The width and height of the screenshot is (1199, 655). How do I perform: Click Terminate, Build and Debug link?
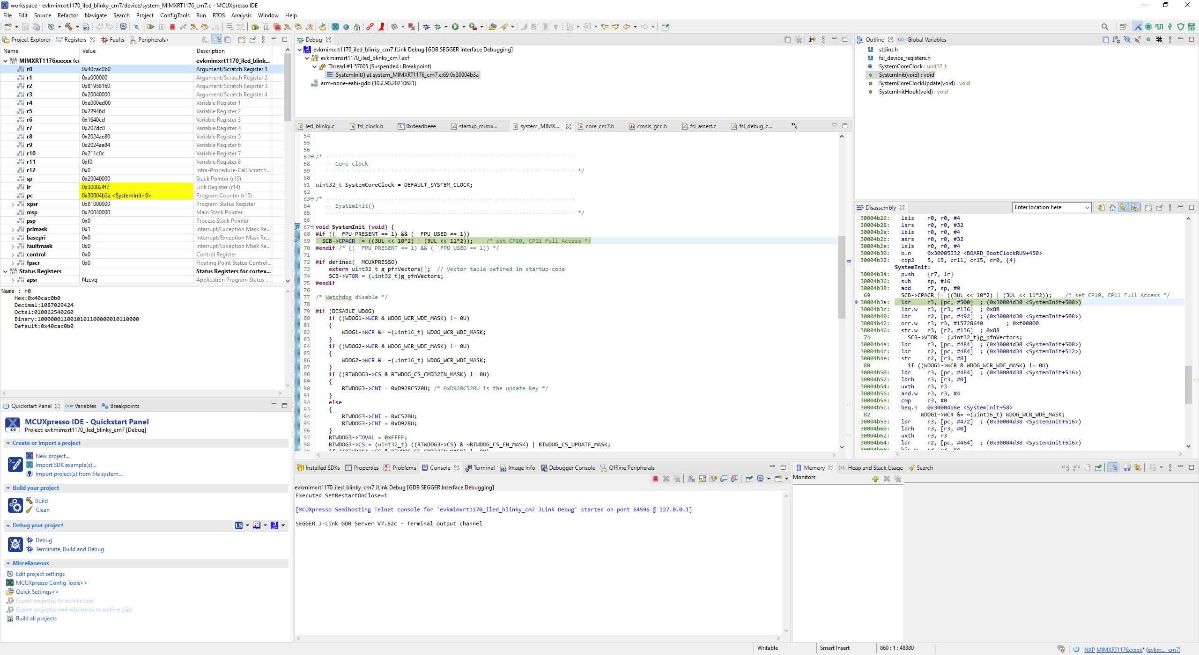69,549
